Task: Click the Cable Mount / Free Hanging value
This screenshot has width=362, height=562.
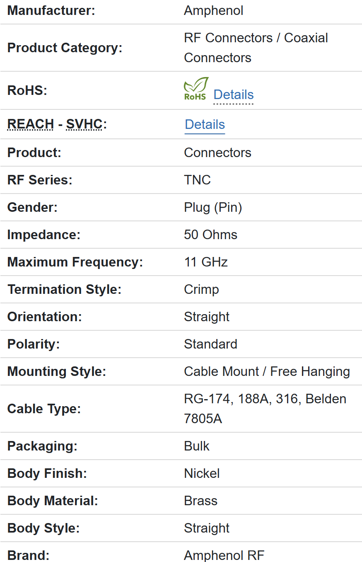Action: click(267, 371)
